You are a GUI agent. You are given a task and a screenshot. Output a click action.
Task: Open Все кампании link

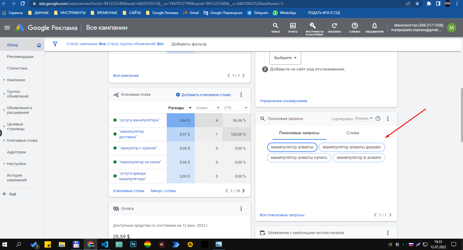(126, 75)
